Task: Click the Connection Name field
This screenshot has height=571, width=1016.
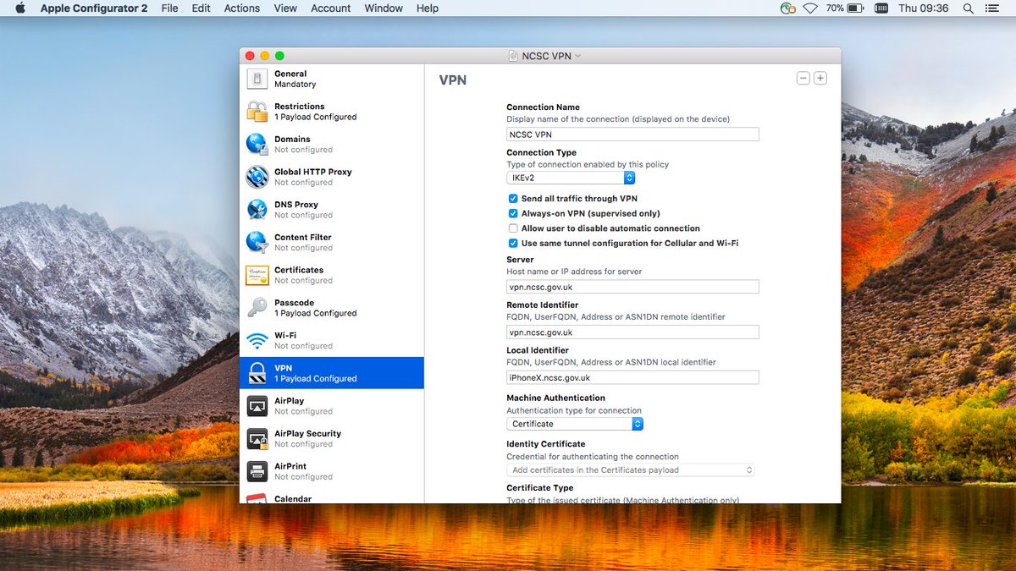Action: (632, 134)
